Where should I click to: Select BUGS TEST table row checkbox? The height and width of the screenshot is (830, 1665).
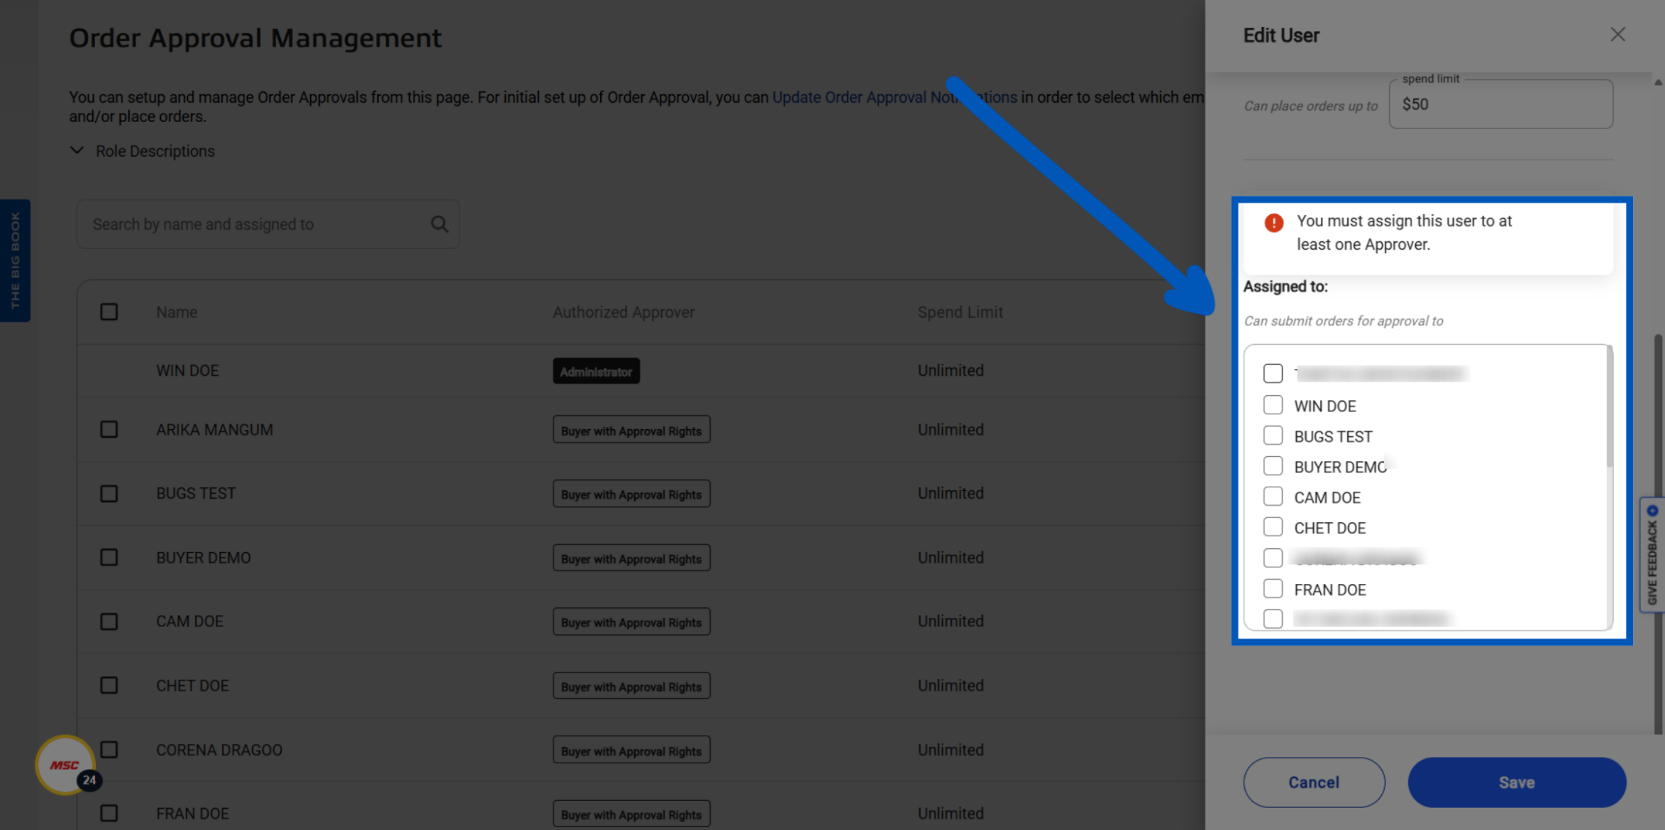tap(109, 494)
